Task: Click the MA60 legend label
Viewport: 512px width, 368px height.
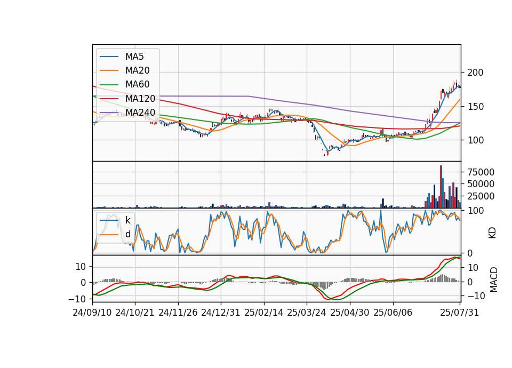Action: pyautogui.click(x=138, y=84)
